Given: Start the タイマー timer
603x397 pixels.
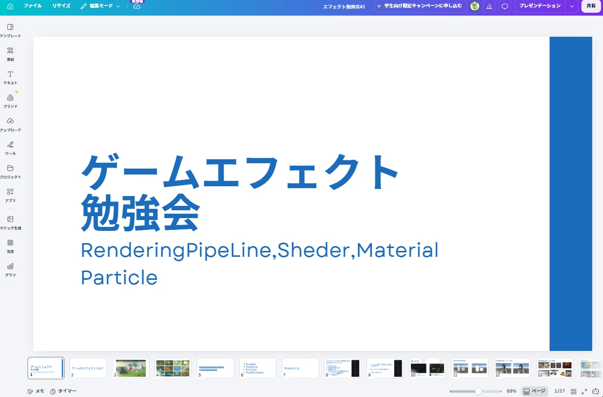Looking at the screenshot, I should tap(63, 391).
